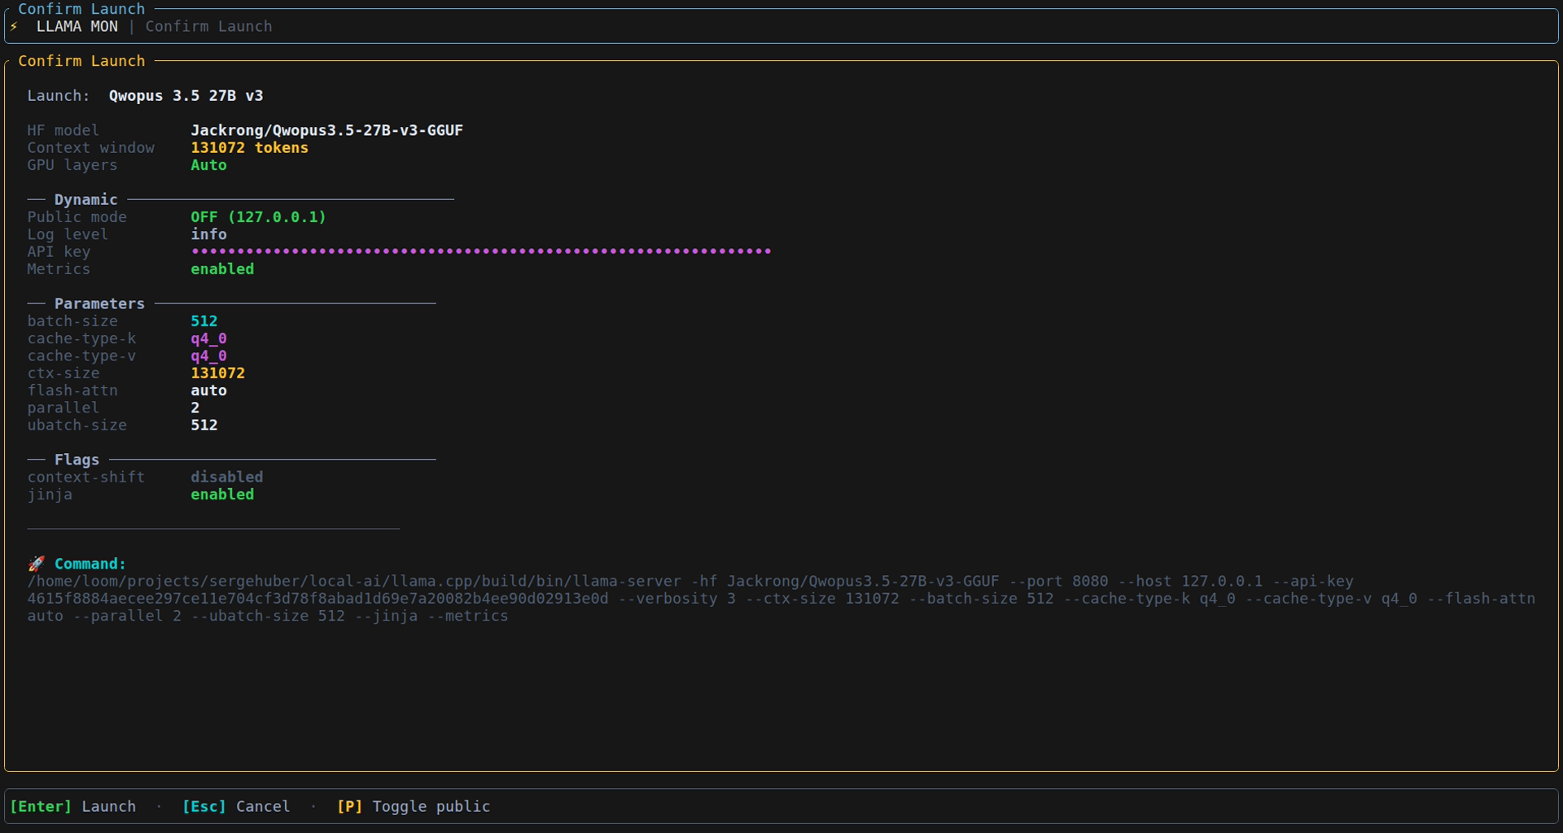Viewport: 1563px width, 833px height.
Task: Change the GPU layers Auto setting
Action: tap(208, 165)
